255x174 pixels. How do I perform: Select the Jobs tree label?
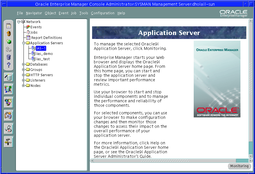[x=34, y=33]
